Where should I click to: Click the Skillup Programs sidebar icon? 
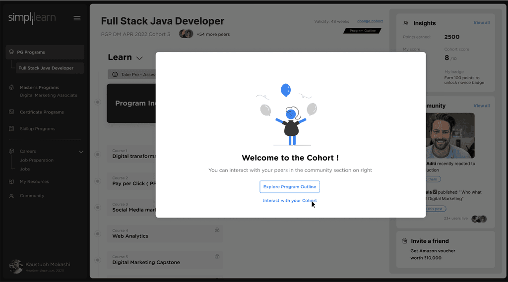pos(11,128)
